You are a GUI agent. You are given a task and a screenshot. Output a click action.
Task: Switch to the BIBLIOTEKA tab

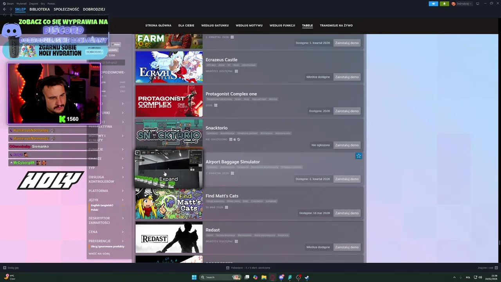tap(40, 9)
